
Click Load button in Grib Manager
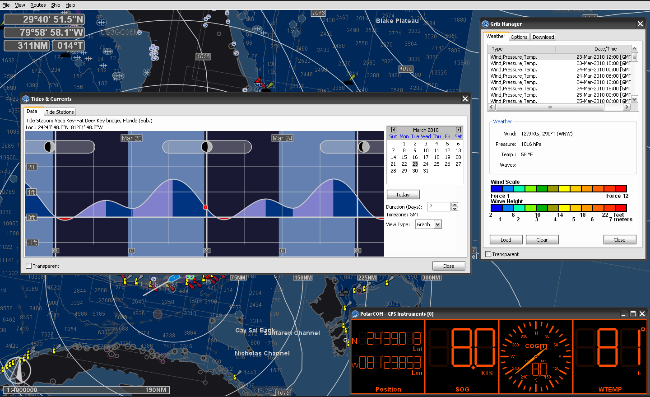(506, 240)
